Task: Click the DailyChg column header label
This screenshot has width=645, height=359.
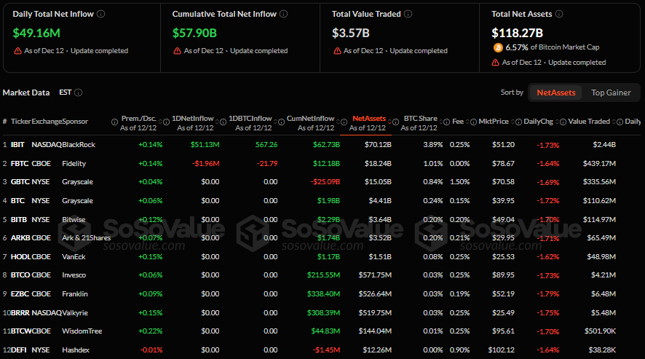Action: click(x=539, y=122)
